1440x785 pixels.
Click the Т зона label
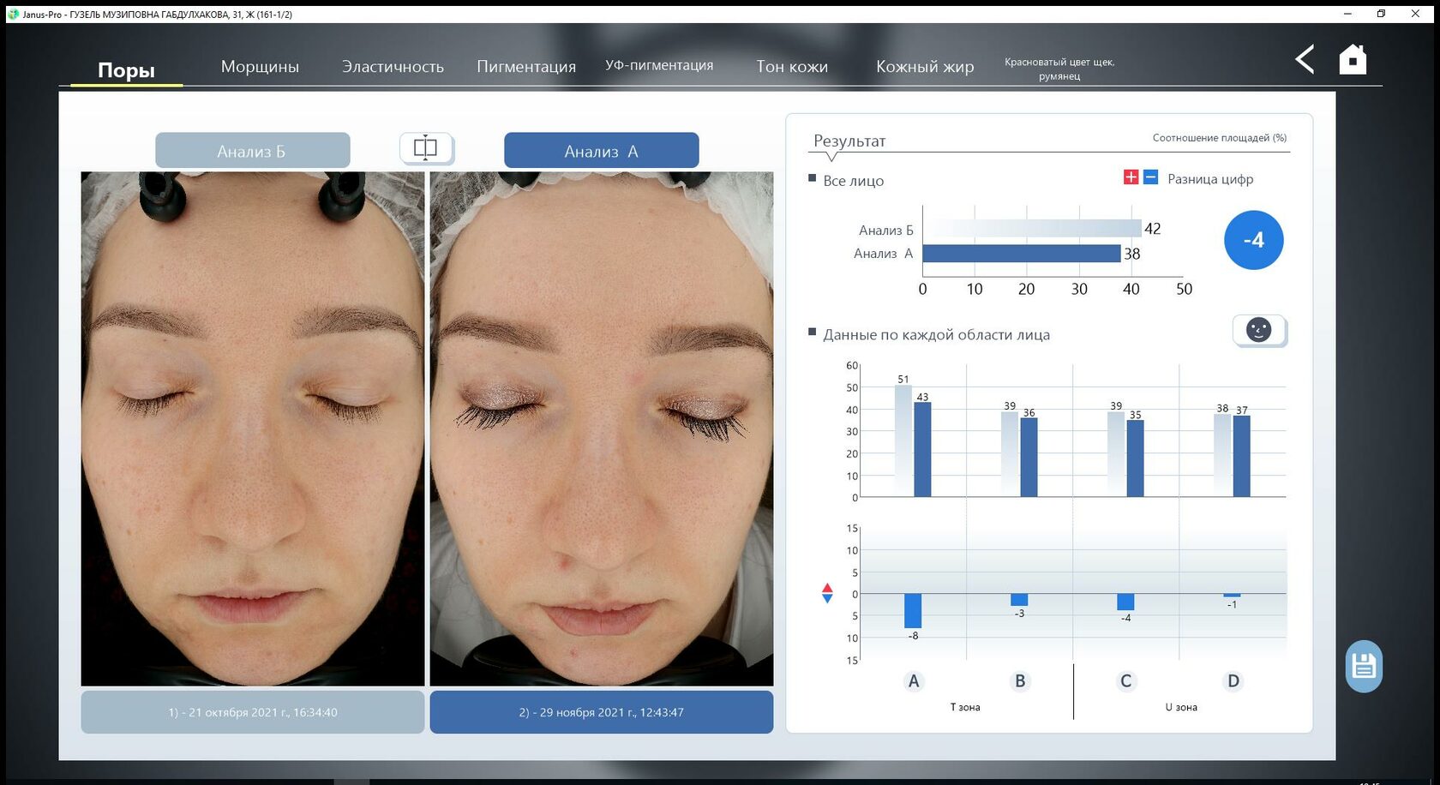coord(965,707)
